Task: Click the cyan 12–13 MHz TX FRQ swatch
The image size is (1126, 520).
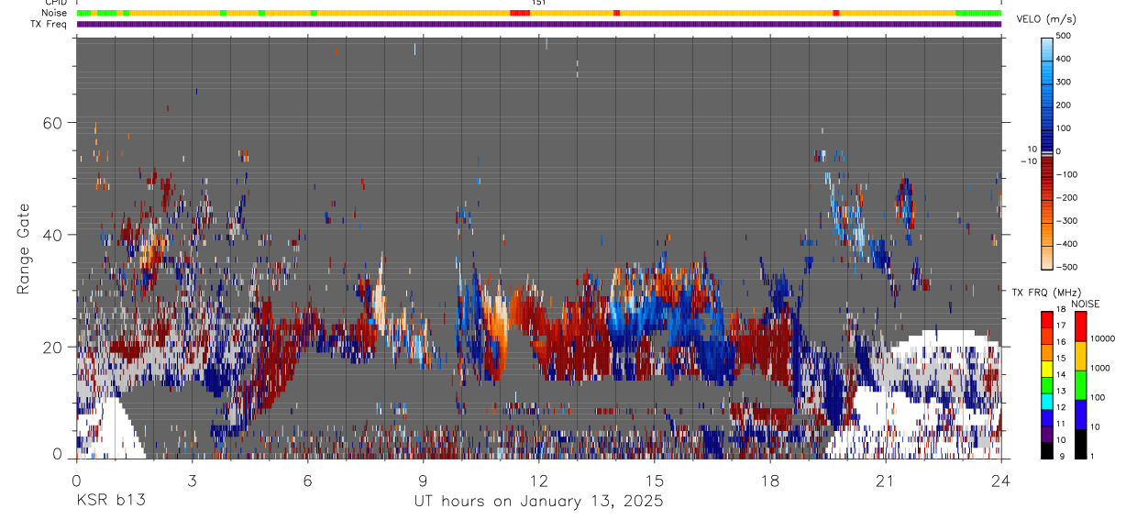Action: [1046, 401]
